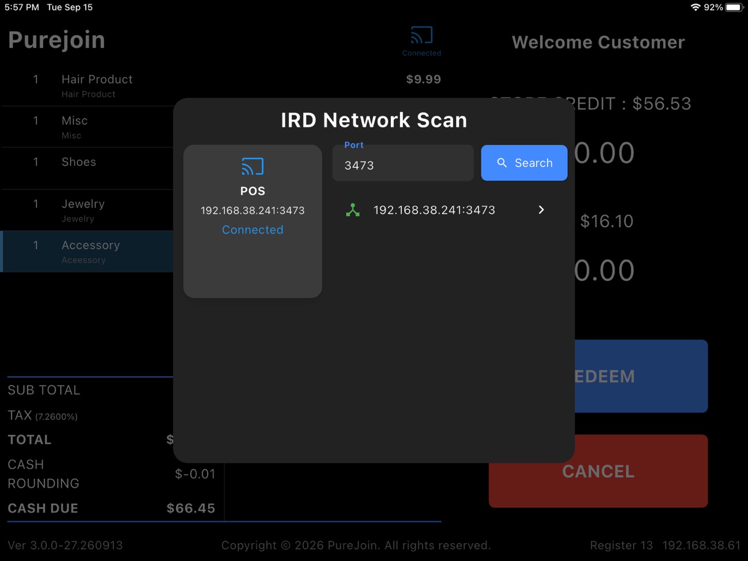Click the blue REDEEM button
Screen dimensions: 748x561
tap(641, 376)
